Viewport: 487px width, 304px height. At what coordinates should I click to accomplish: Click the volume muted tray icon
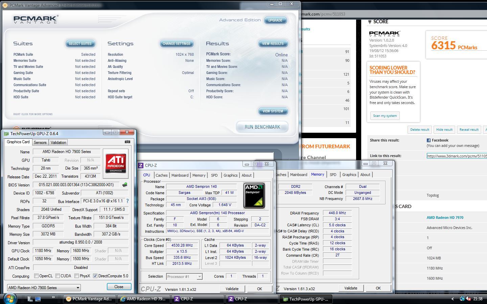pyautogui.click(x=469, y=299)
